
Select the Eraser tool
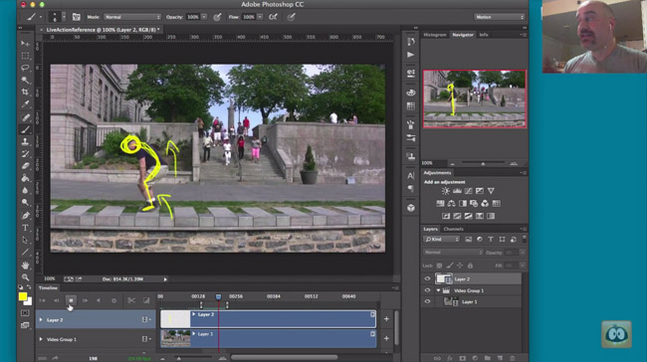(x=25, y=166)
